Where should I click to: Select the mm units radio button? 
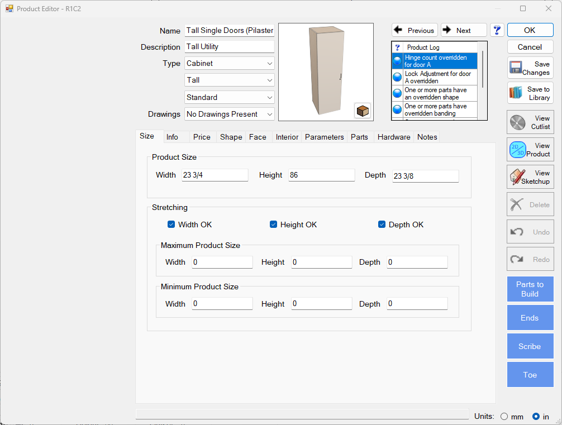pos(504,416)
